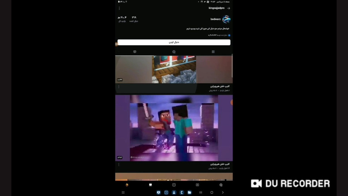
Task: Switch to the grid view tab
Action: coord(213,52)
